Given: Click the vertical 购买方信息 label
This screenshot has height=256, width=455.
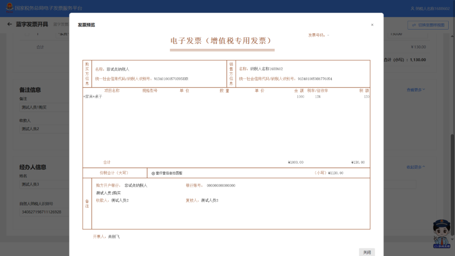Looking at the screenshot, I should [x=87, y=74].
